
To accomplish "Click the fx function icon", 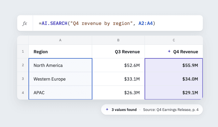I will 25,23.
